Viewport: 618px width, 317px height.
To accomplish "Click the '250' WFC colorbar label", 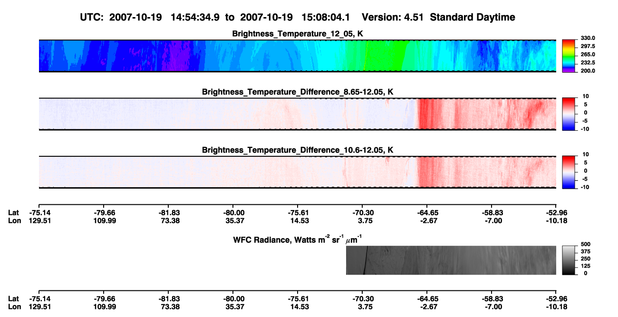I will (585, 259).
